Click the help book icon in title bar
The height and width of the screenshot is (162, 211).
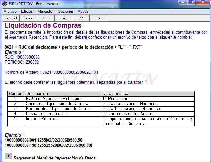[5, 4]
